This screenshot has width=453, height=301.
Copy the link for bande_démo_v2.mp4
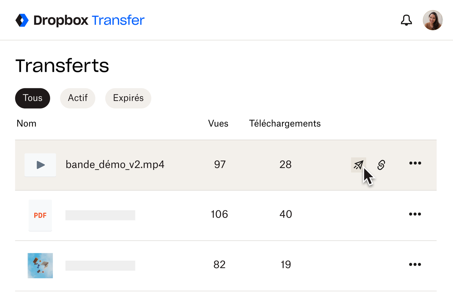pyautogui.click(x=381, y=165)
